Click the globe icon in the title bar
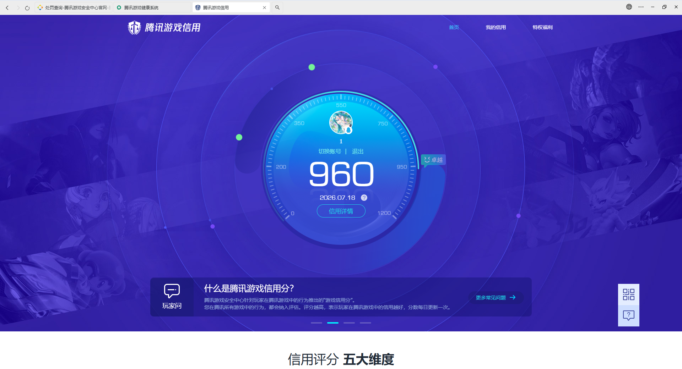Screen dimensions: 682x369 [629, 7]
